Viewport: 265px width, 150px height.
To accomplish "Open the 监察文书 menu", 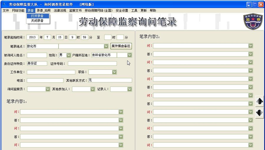I will 75,11.
